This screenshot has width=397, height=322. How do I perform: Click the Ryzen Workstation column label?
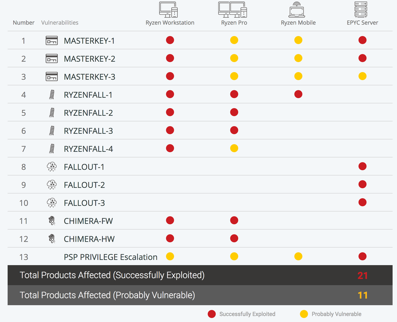click(170, 22)
